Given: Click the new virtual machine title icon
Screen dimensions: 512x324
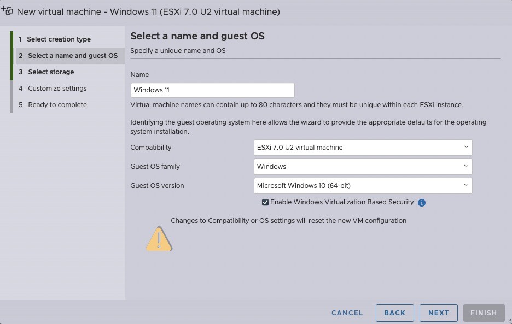Looking at the screenshot, I should (x=7, y=11).
